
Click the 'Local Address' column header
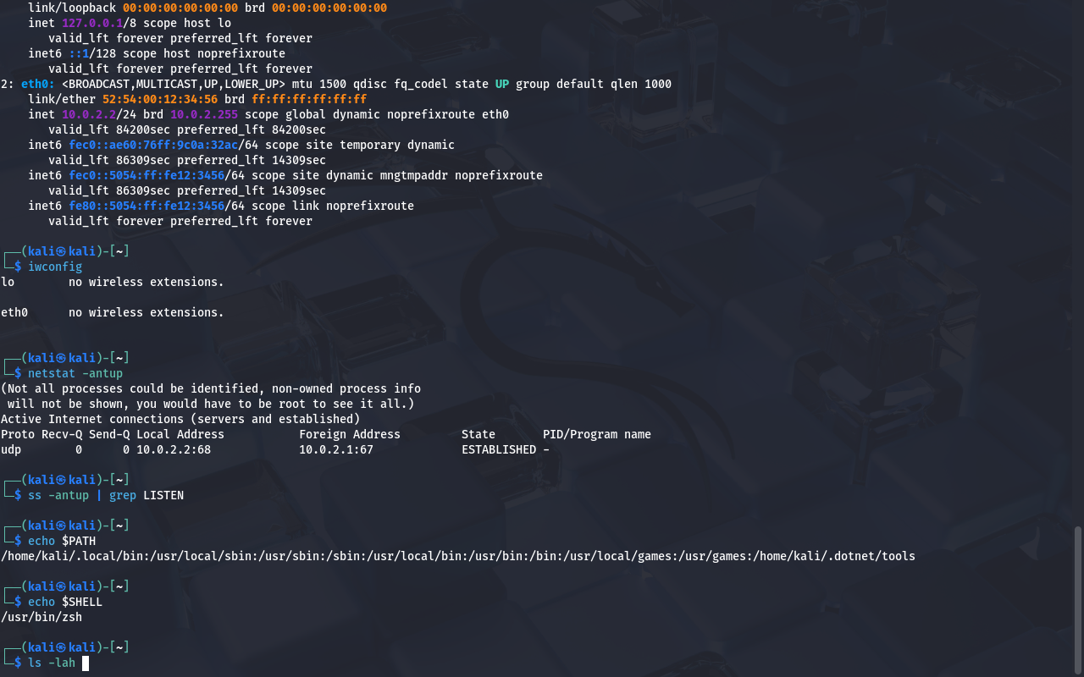(180, 434)
